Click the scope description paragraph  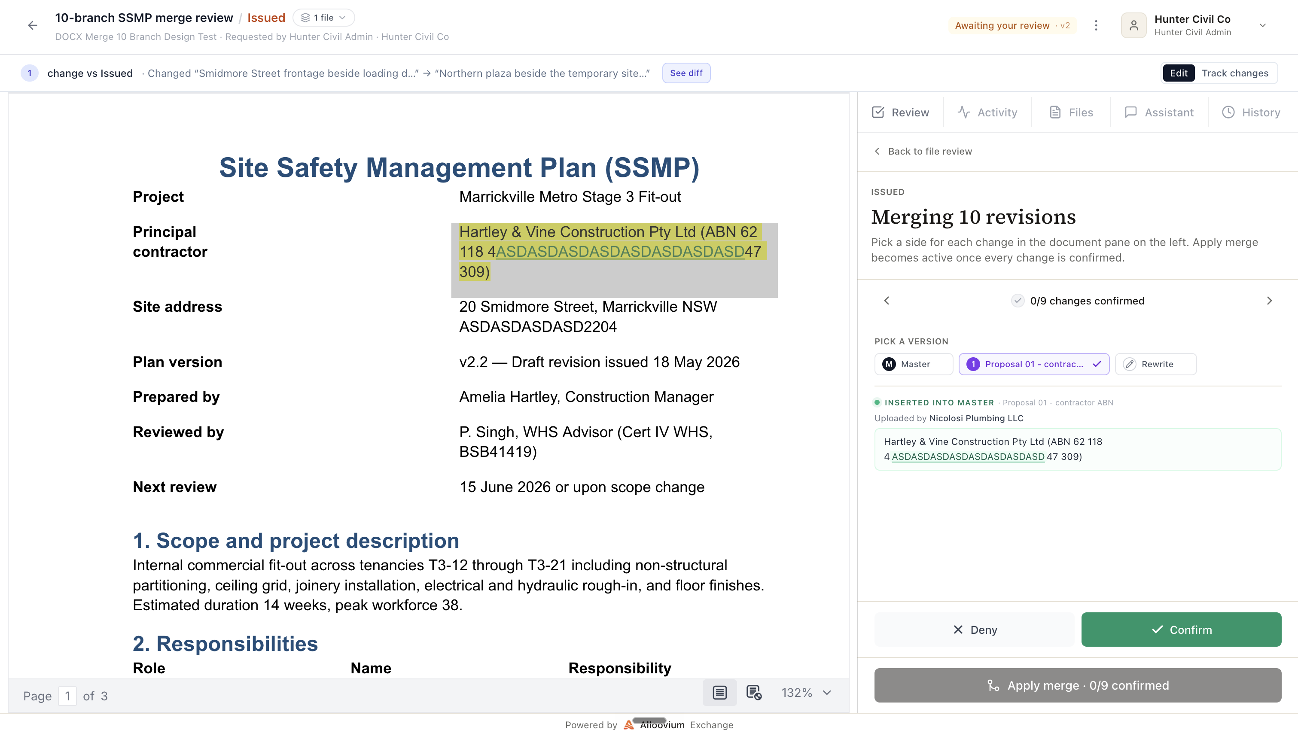click(448, 585)
